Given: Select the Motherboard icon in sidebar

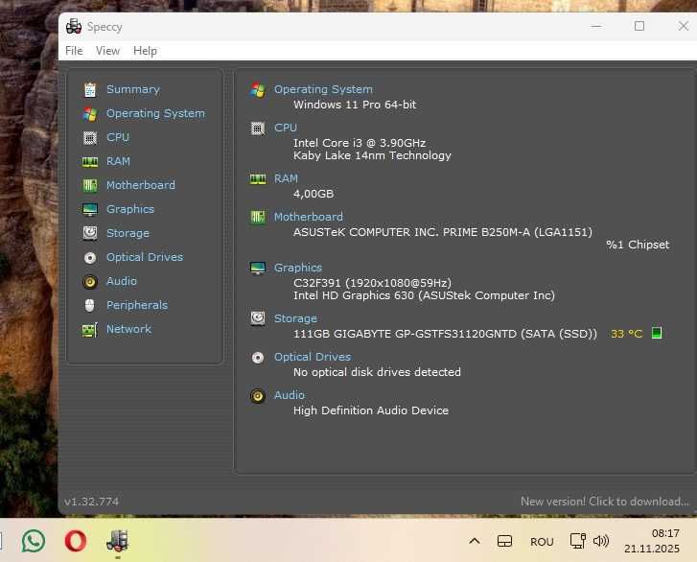Looking at the screenshot, I should [90, 185].
